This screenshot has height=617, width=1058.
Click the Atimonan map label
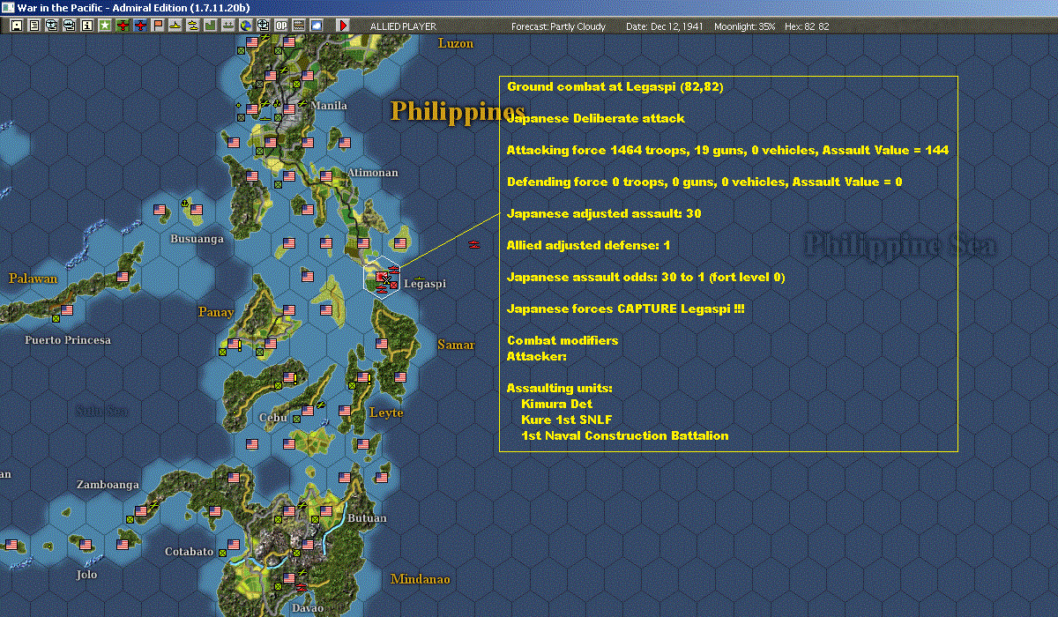tap(372, 173)
